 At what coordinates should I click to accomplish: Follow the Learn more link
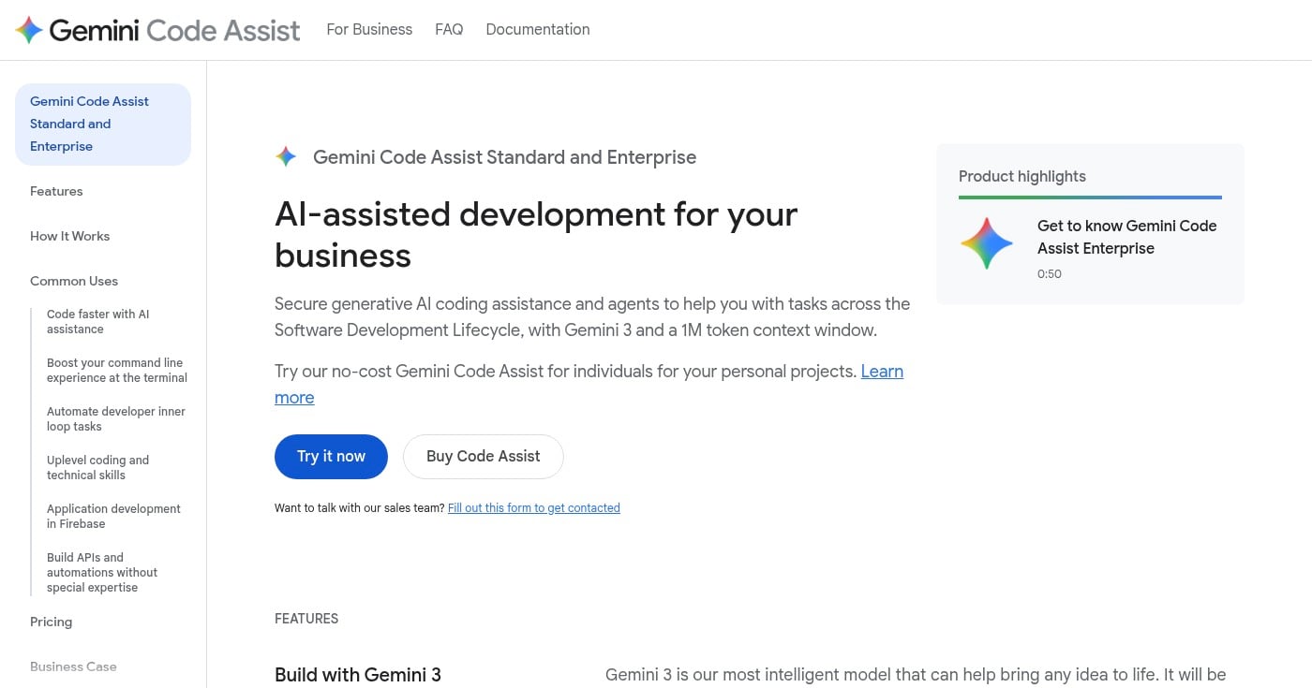point(882,372)
